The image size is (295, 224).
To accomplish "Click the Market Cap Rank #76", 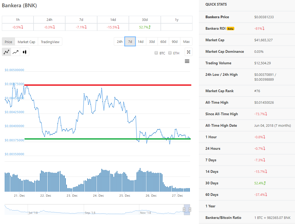I will (257, 91).
